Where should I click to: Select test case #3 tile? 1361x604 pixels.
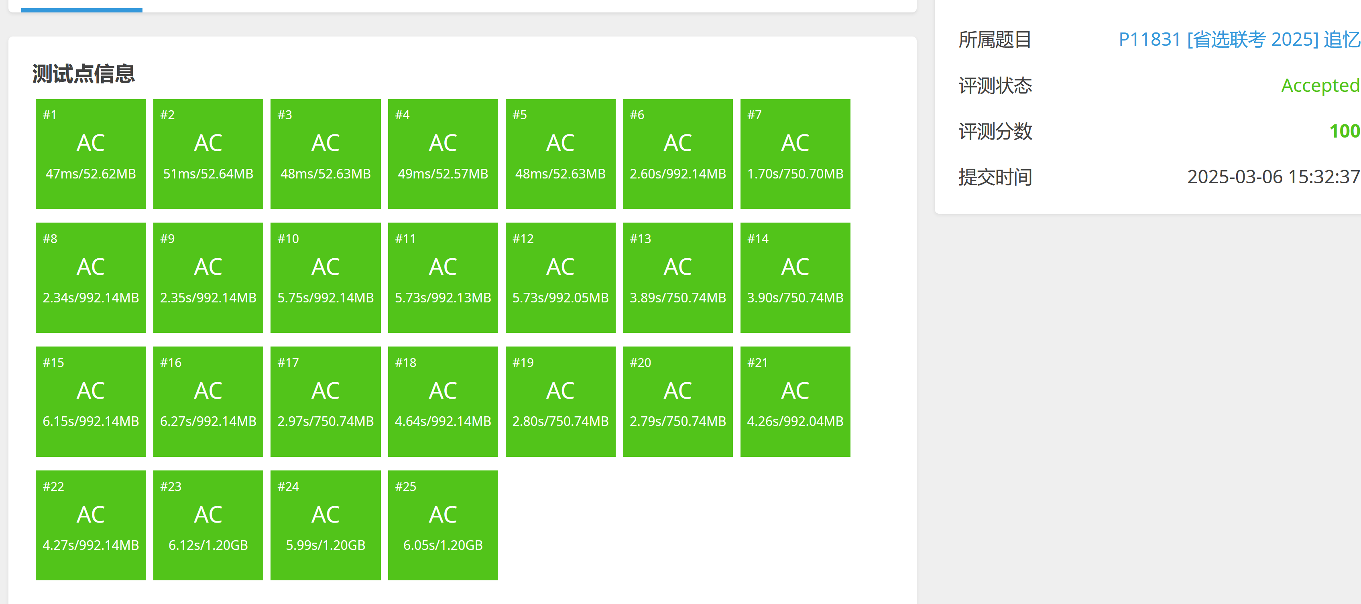point(326,154)
